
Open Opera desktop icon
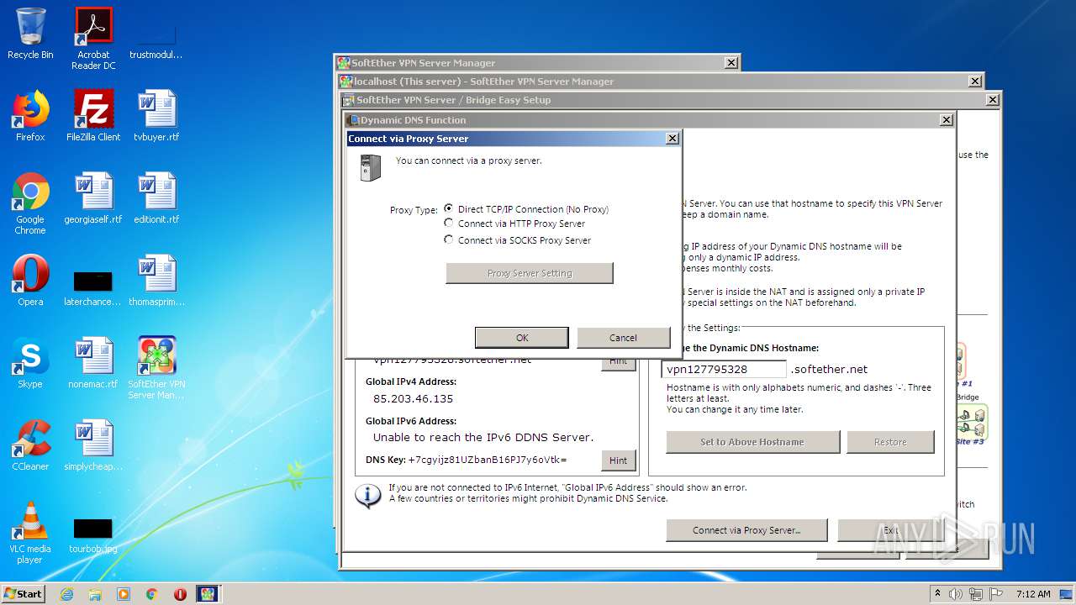click(30, 281)
